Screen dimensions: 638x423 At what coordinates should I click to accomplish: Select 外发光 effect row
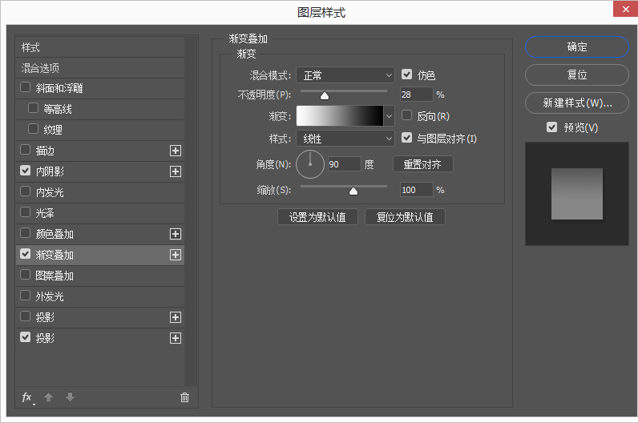point(100,296)
